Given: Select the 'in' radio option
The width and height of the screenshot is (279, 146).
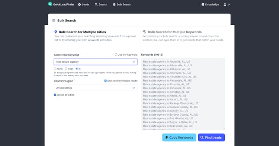Looking at the screenshot, I should pyautogui.click(x=77, y=69).
